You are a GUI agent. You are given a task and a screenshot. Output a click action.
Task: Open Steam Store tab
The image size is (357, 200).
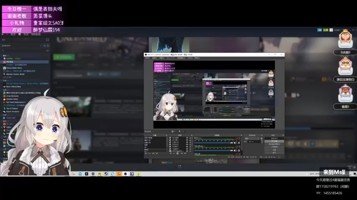point(13,35)
